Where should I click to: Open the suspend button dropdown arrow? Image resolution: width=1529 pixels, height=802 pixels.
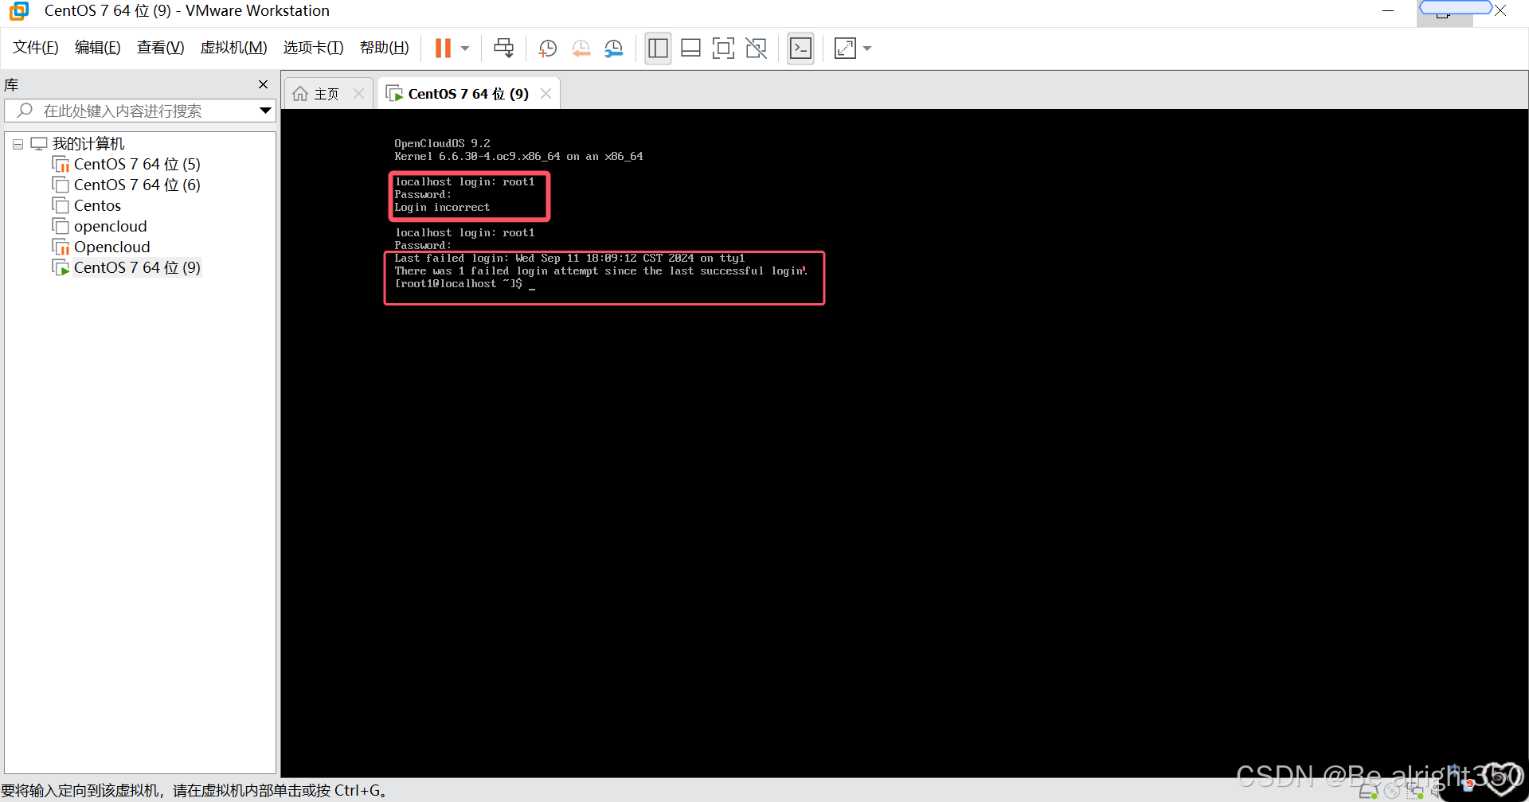464,48
